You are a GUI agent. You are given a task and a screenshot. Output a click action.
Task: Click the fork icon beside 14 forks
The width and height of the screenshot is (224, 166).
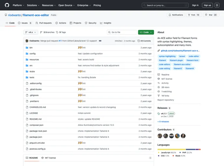tap(159, 96)
